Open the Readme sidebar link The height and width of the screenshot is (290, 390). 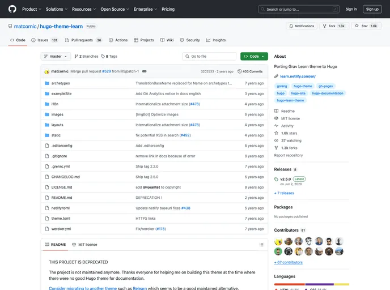[285, 111]
